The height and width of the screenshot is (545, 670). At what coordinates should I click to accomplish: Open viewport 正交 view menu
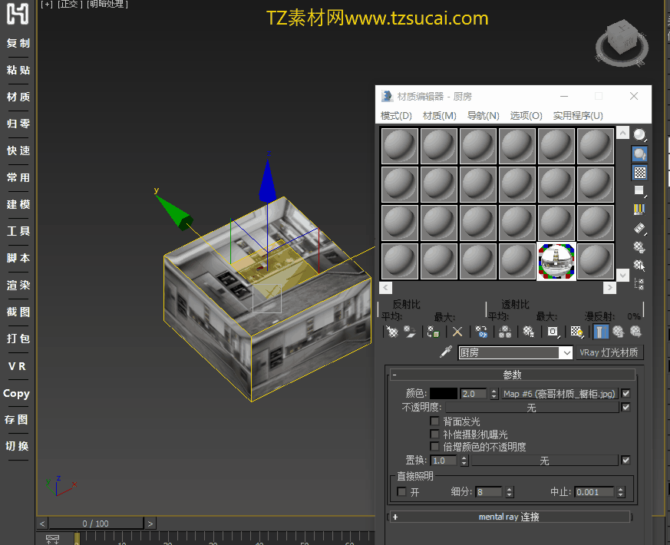pyautogui.click(x=70, y=5)
